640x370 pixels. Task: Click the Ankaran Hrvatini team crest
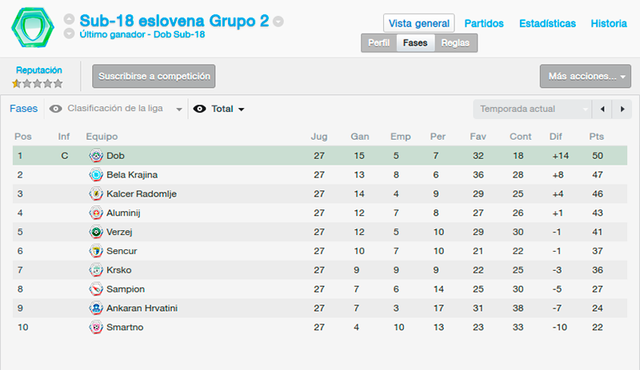tap(96, 308)
